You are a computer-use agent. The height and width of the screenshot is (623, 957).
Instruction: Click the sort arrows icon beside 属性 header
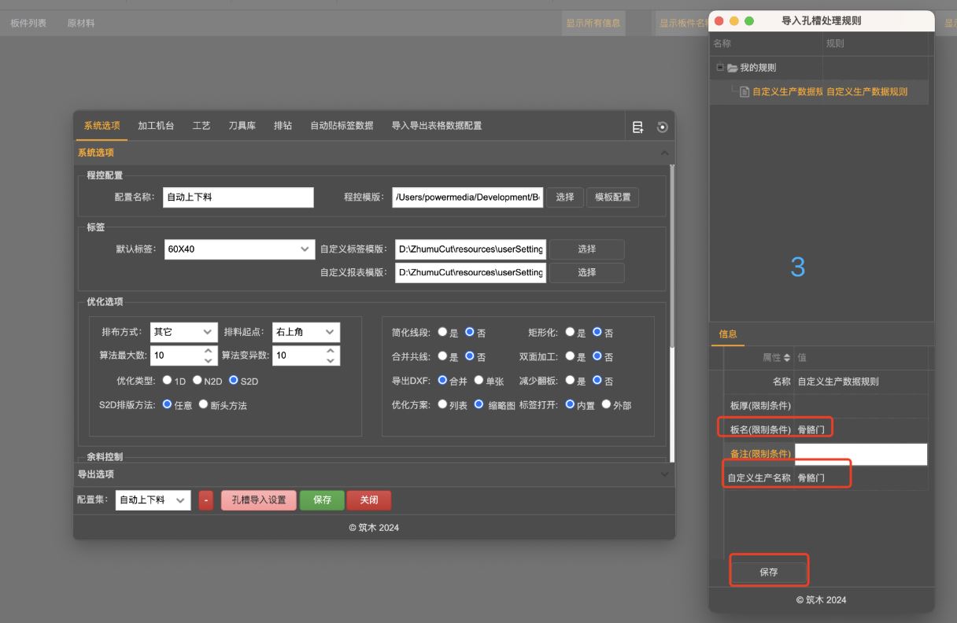click(x=789, y=358)
